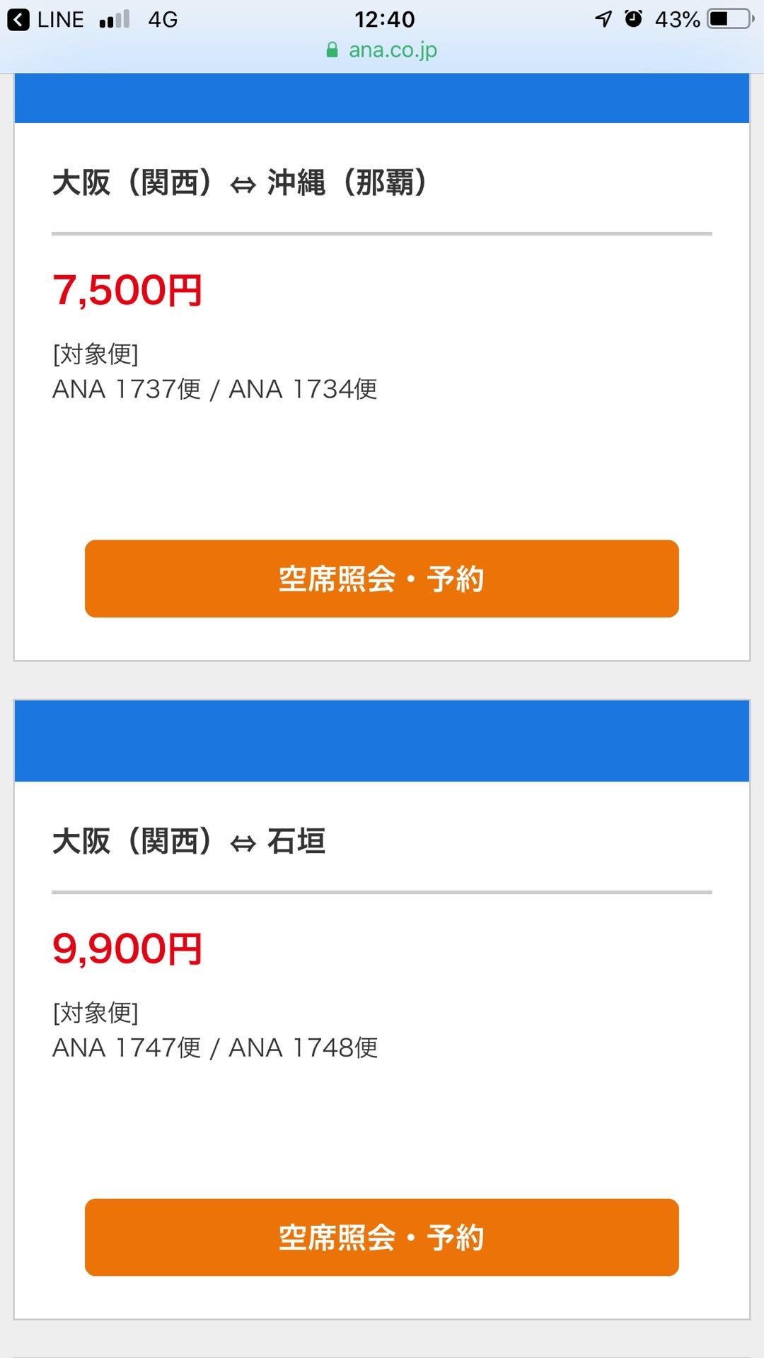Viewport: 764px width, 1358px height.
Task: Tap the back-to-LINE arrow icon
Action: point(18,19)
